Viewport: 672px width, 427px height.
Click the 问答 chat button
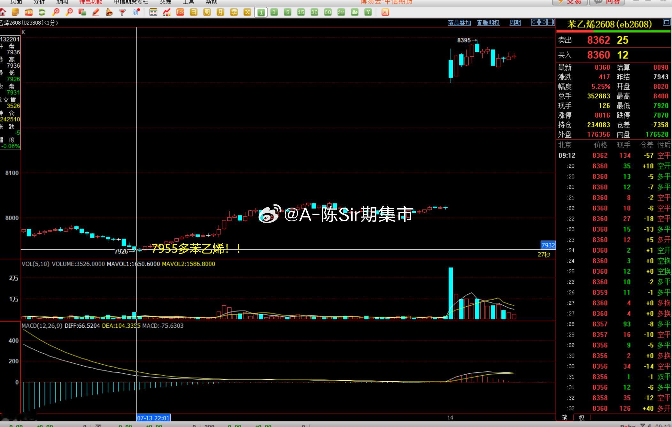pos(607,2)
